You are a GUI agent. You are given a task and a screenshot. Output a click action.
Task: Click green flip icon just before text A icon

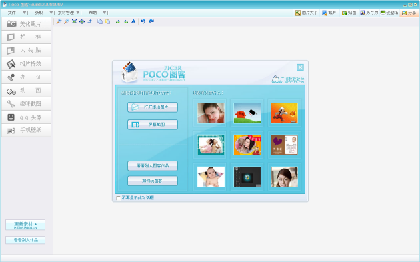pyautogui.click(x=125, y=21)
